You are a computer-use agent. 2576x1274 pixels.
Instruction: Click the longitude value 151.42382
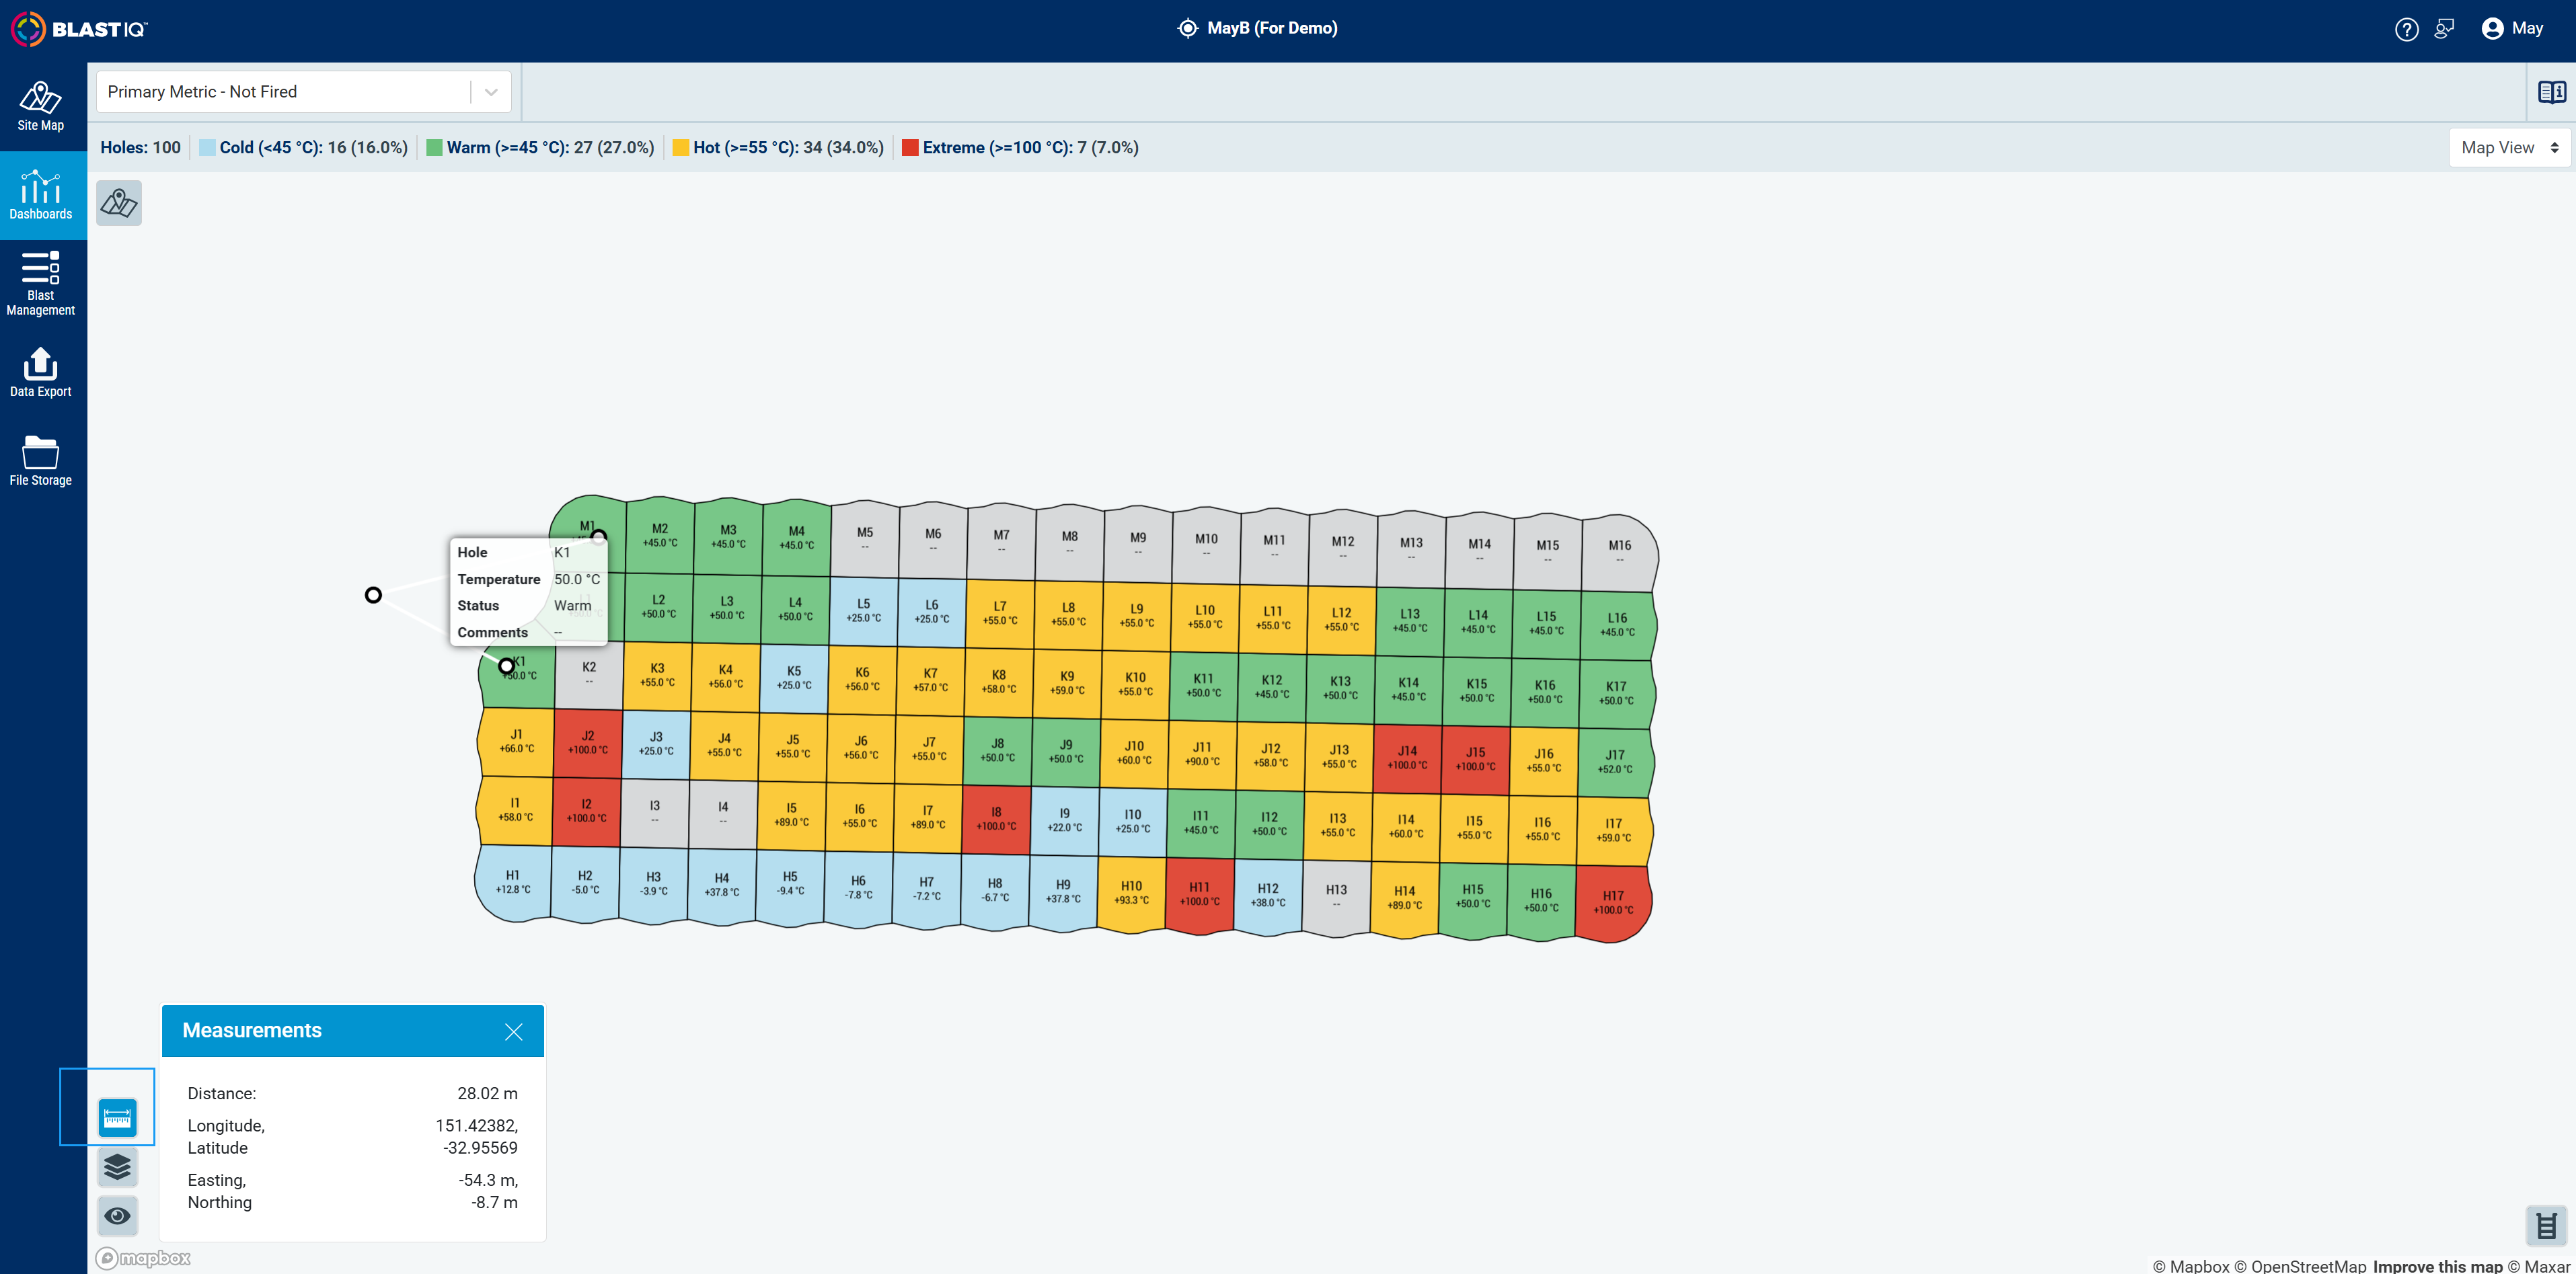[476, 1126]
